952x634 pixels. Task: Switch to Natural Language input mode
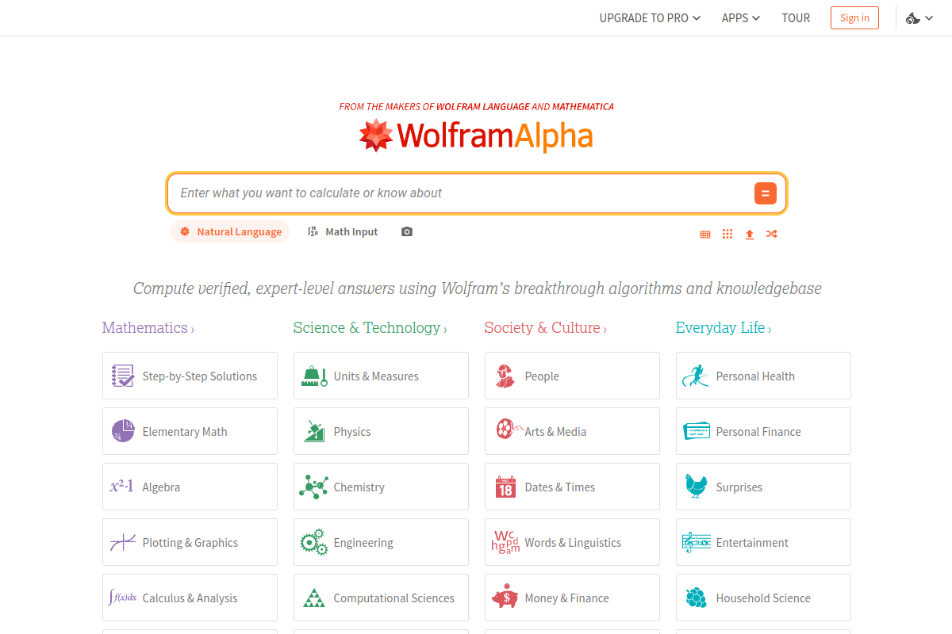pos(230,231)
